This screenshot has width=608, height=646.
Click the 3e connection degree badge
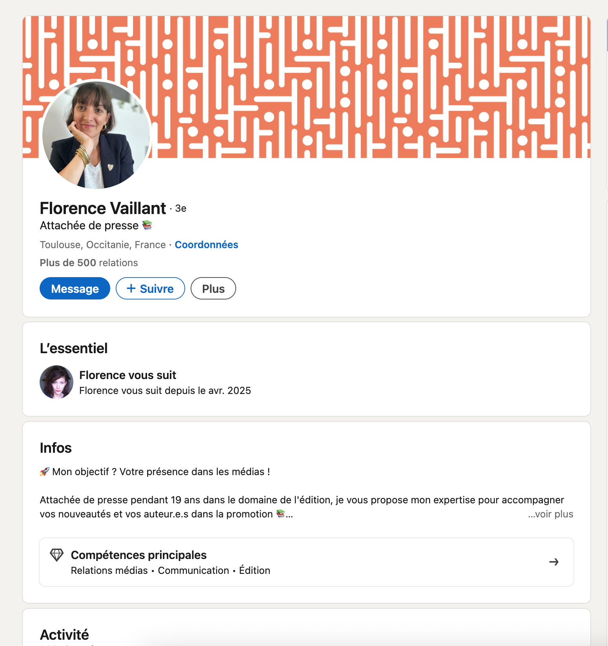[x=180, y=209]
